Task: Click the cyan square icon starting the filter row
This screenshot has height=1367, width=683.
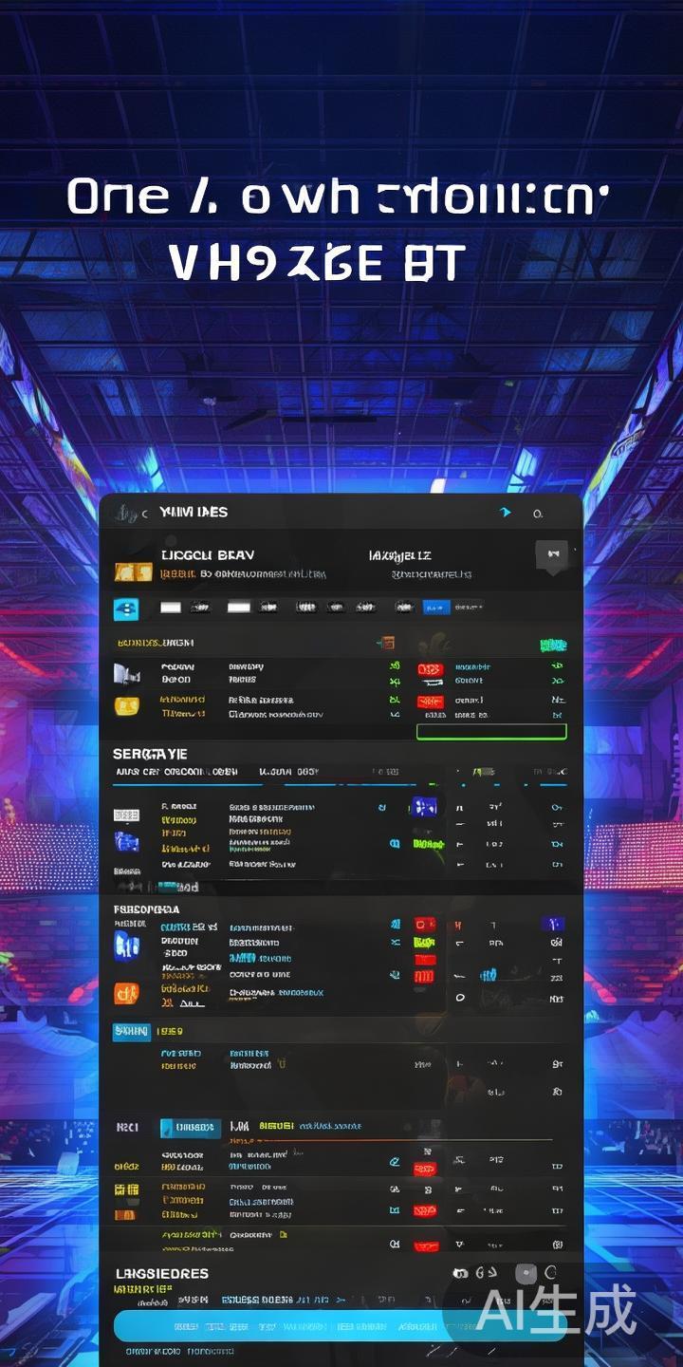Action: click(126, 609)
